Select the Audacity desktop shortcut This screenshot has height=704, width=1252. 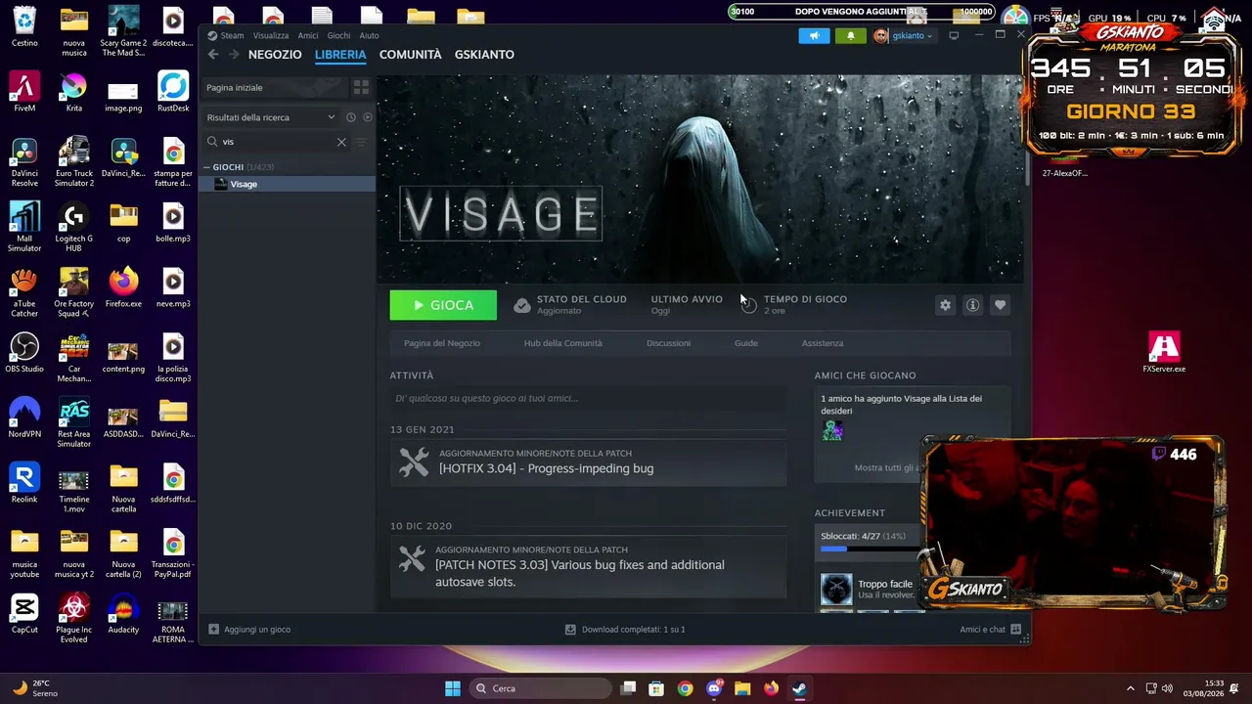point(123,614)
